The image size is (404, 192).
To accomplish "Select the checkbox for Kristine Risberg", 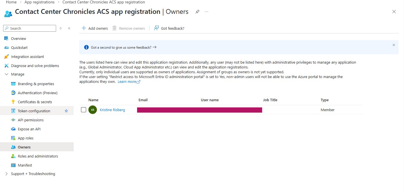I will pyautogui.click(x=84, y=110).
